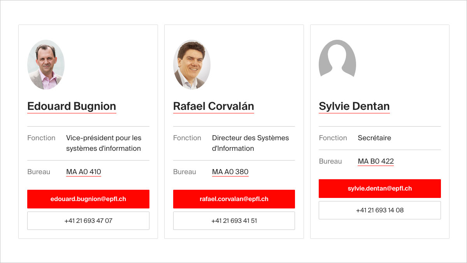The height and width of the screenshot is (263, 467).
Task: Click phone number +41 21 693 14 08
Action: pyautogui.click(x=380, y=210)
